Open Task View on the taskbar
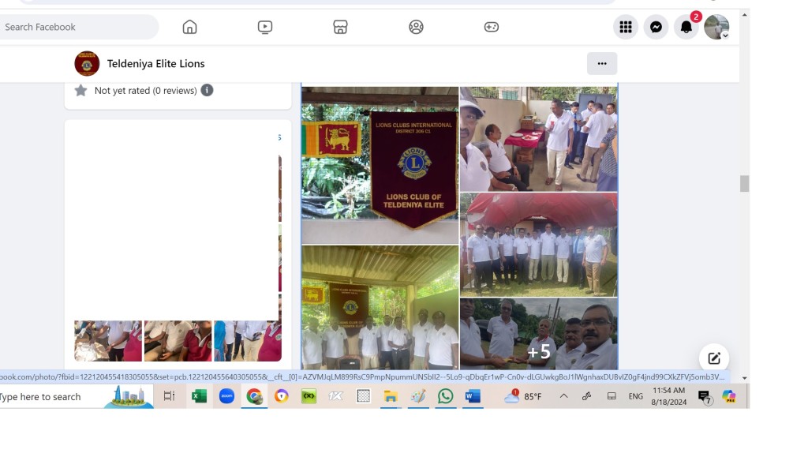Viewport: 808px width, 457px height. (x=169, y=396)
